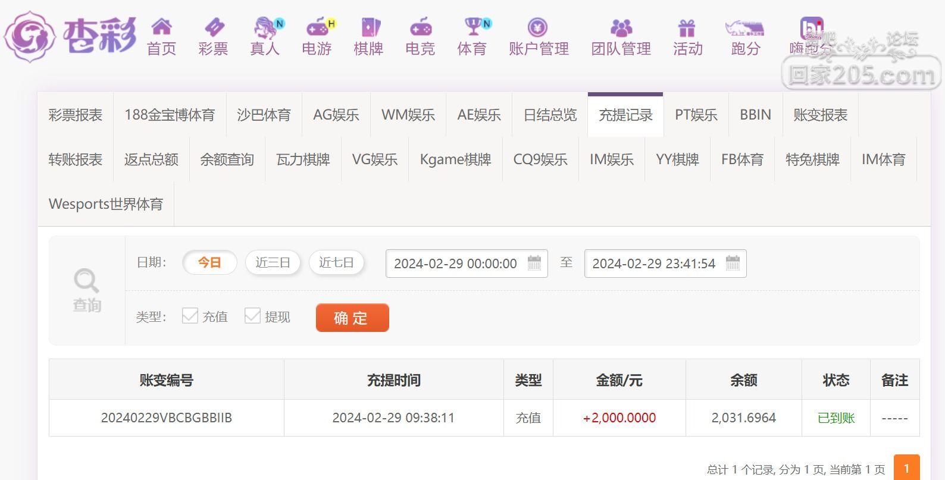Choose the 近七日 date range
945x480 pixels.
point(336,262)
